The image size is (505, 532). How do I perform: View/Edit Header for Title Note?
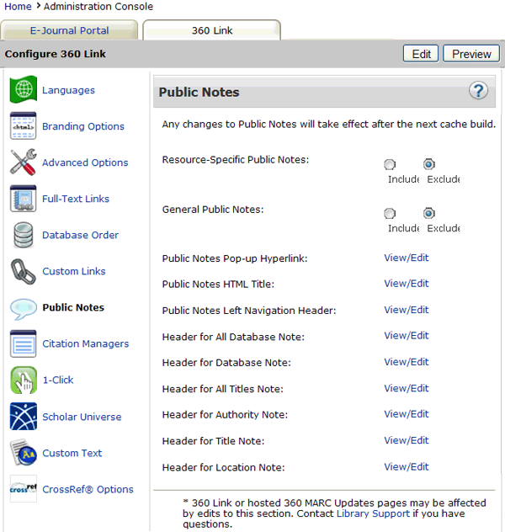pos(407,440)
